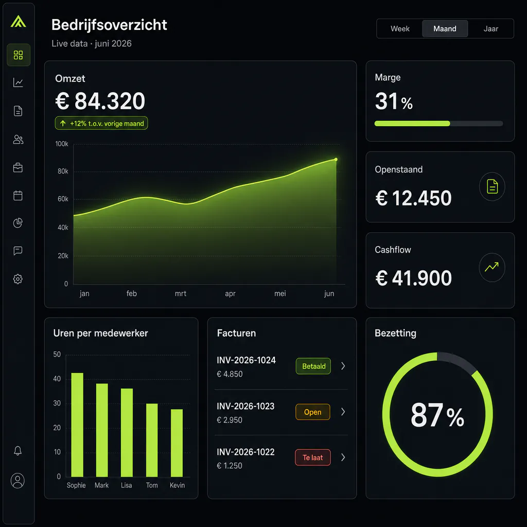
Task: Click the € 84.320 Omzet value
Action: (x=100, y=101)
